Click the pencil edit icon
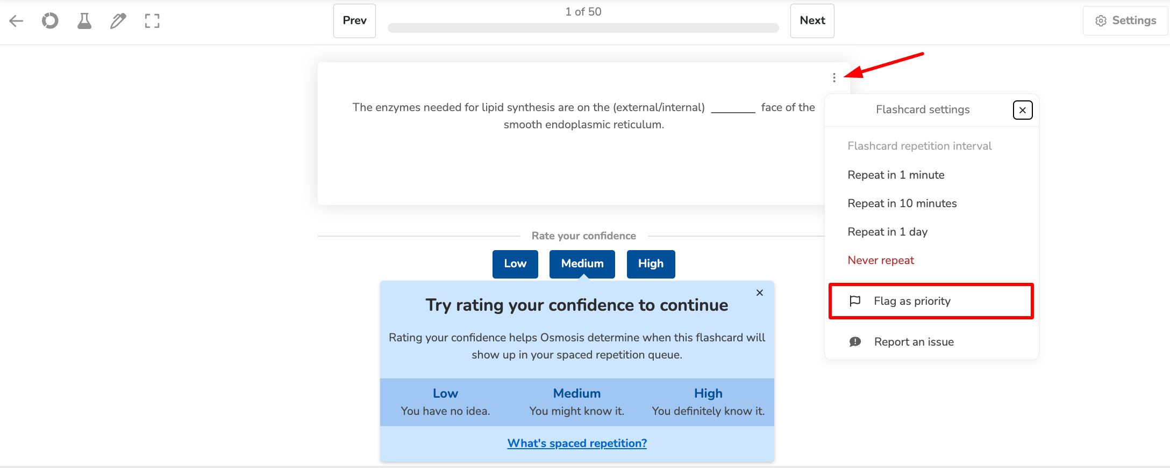The height and width of the screenshot is (468, 1170). point(118,21)
